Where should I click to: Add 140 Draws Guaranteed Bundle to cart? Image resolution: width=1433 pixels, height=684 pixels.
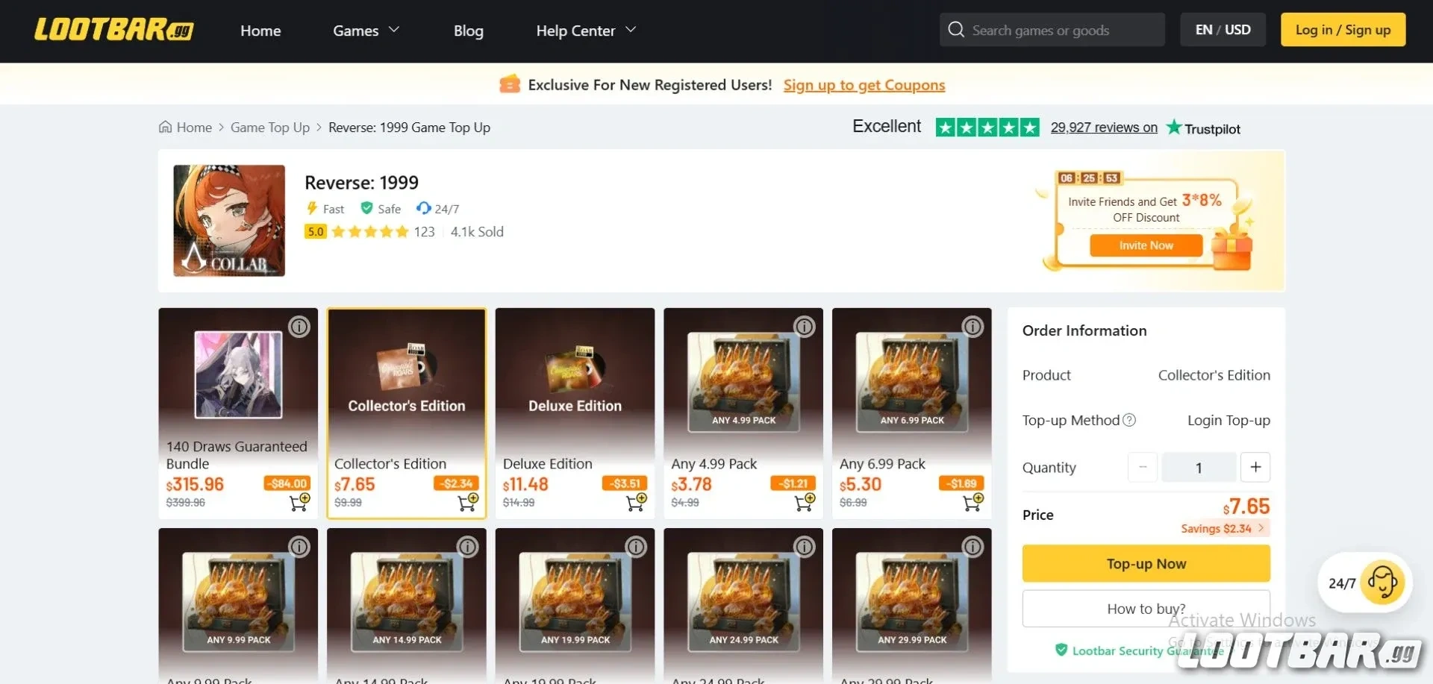(299, 503)
